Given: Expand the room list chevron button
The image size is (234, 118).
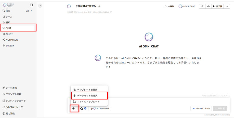Looking at the screenshot, I should pyautogui.click(x=40, y=6).
